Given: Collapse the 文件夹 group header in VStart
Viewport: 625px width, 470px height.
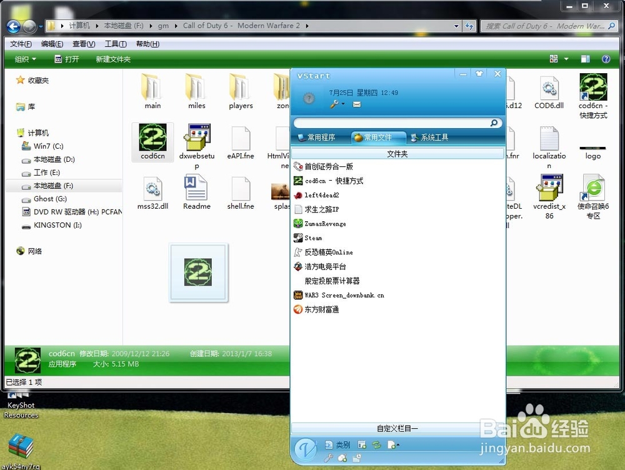Looking at the screenshot, I should pyautogui.click(x=397, y=154).
